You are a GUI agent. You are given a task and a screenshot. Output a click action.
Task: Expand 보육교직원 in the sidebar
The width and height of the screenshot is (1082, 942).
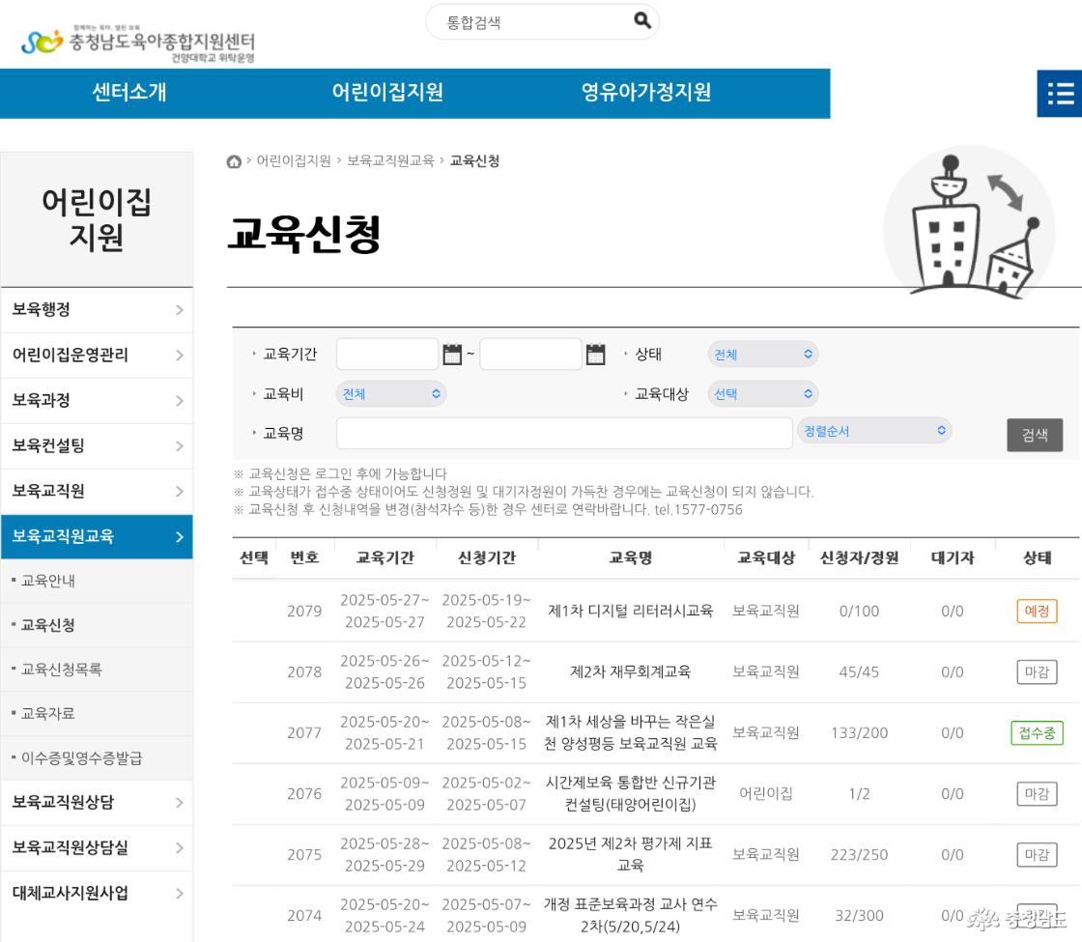tap(98, 492)
